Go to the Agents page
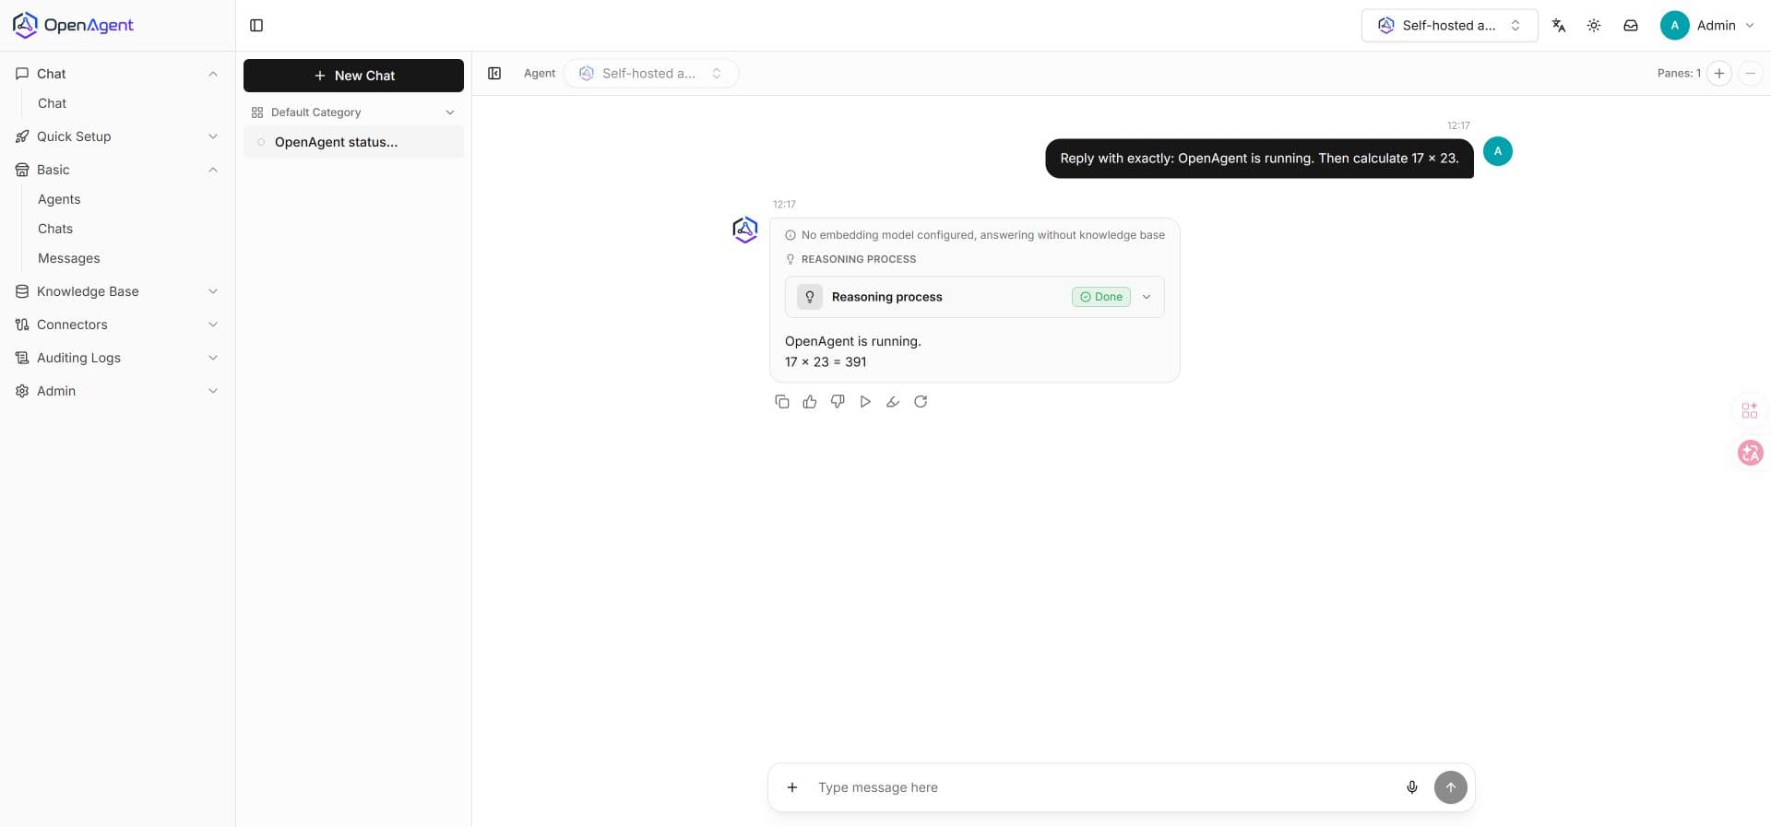Viewport: 1771px width, 827px height. coord(59,199)
